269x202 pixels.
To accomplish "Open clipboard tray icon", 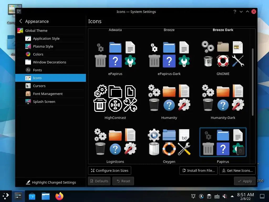I will tap(209, 196).
